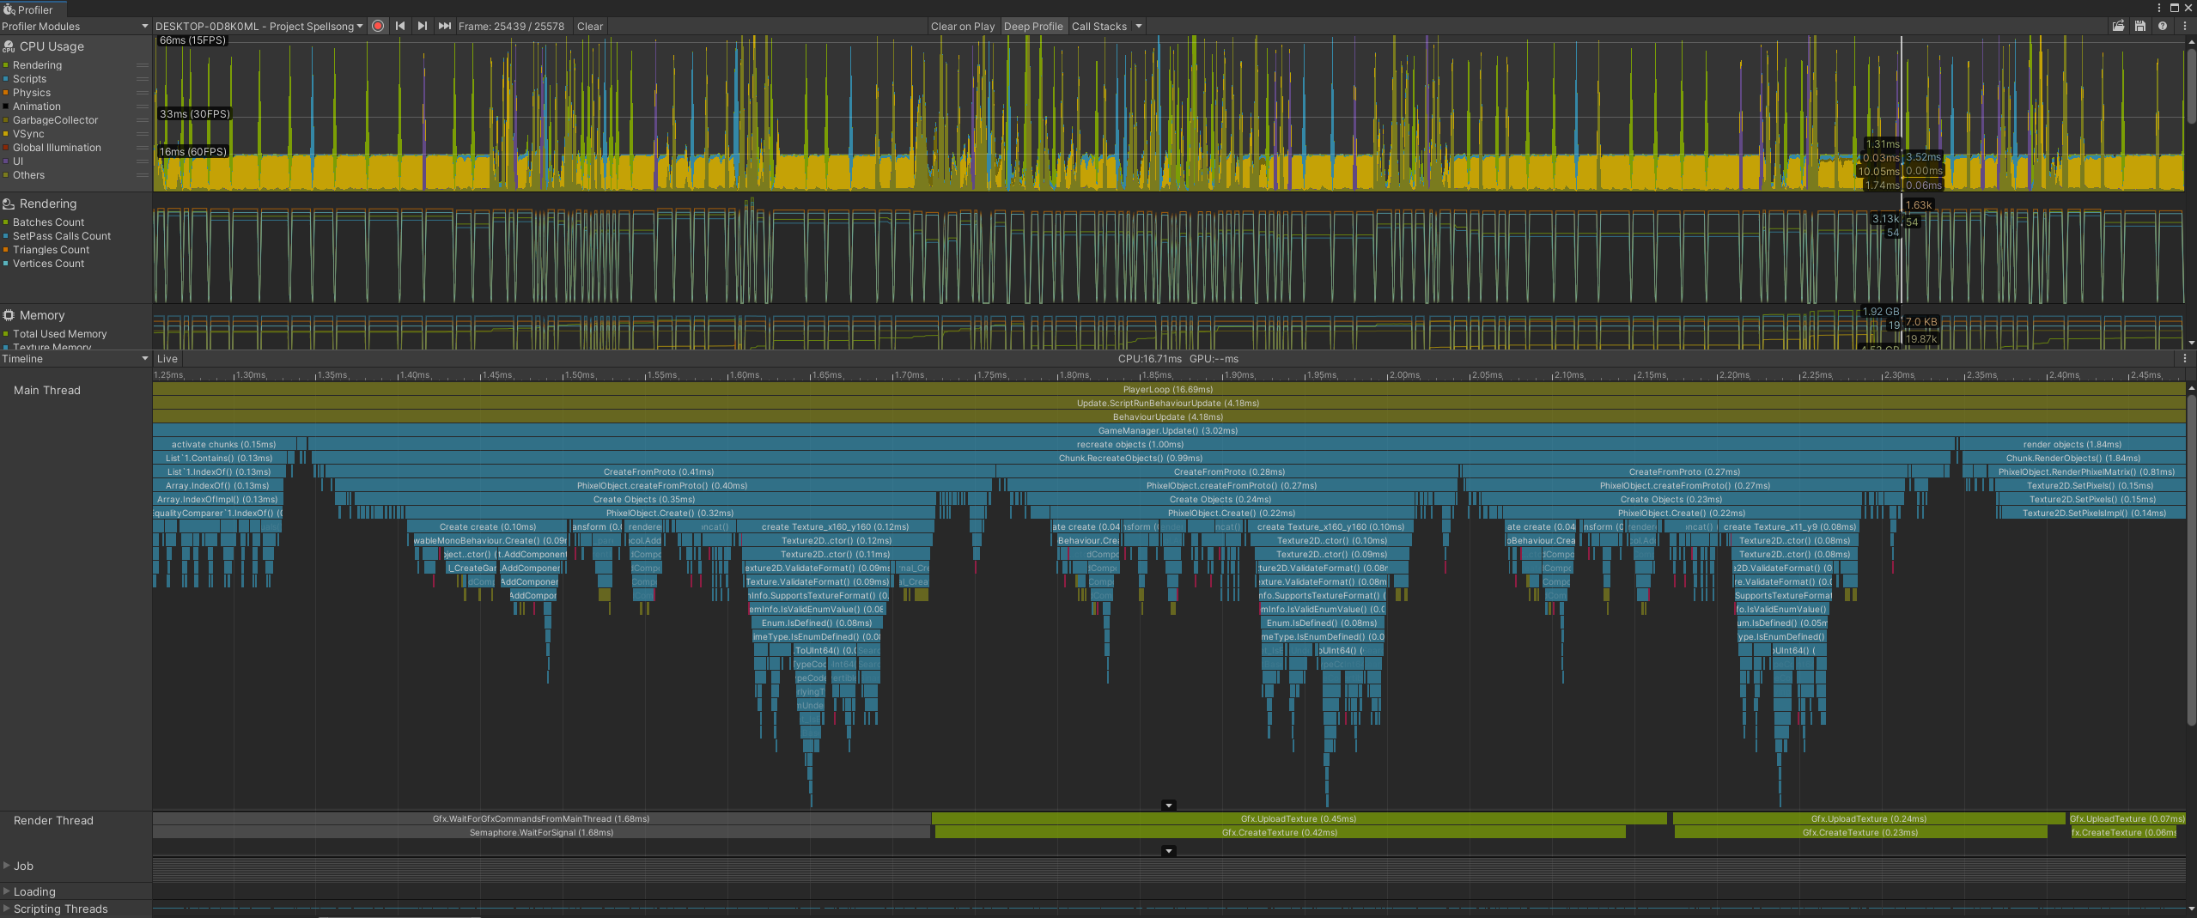Image resolution: width=2197 pixels, height=918 pixels.
Task: Click the Frame: 25439 / 25578 counter
Action: (x=511, y=26)
